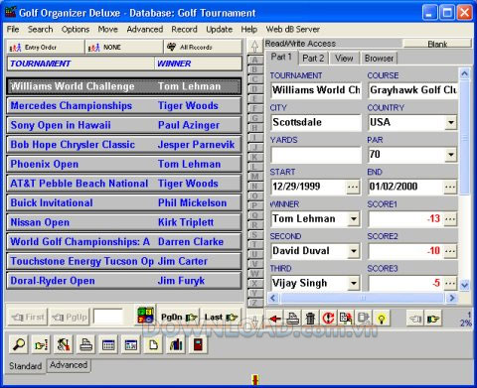Switch to the View tab
Image resolution: width=477 pixels, height=388 pixels.
coord(344,59)
